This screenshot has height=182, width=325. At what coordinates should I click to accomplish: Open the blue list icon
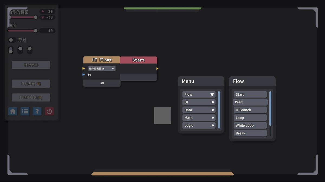pos(25,111)
